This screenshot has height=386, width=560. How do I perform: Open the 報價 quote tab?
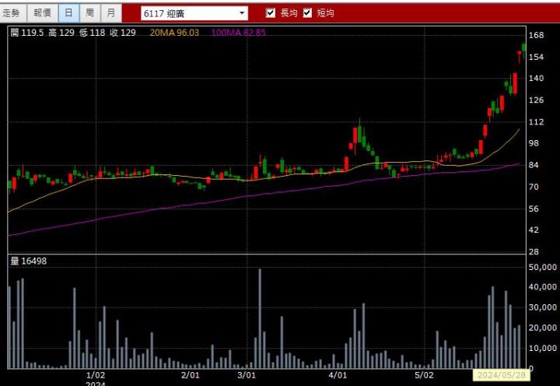[x=42, y=13]
